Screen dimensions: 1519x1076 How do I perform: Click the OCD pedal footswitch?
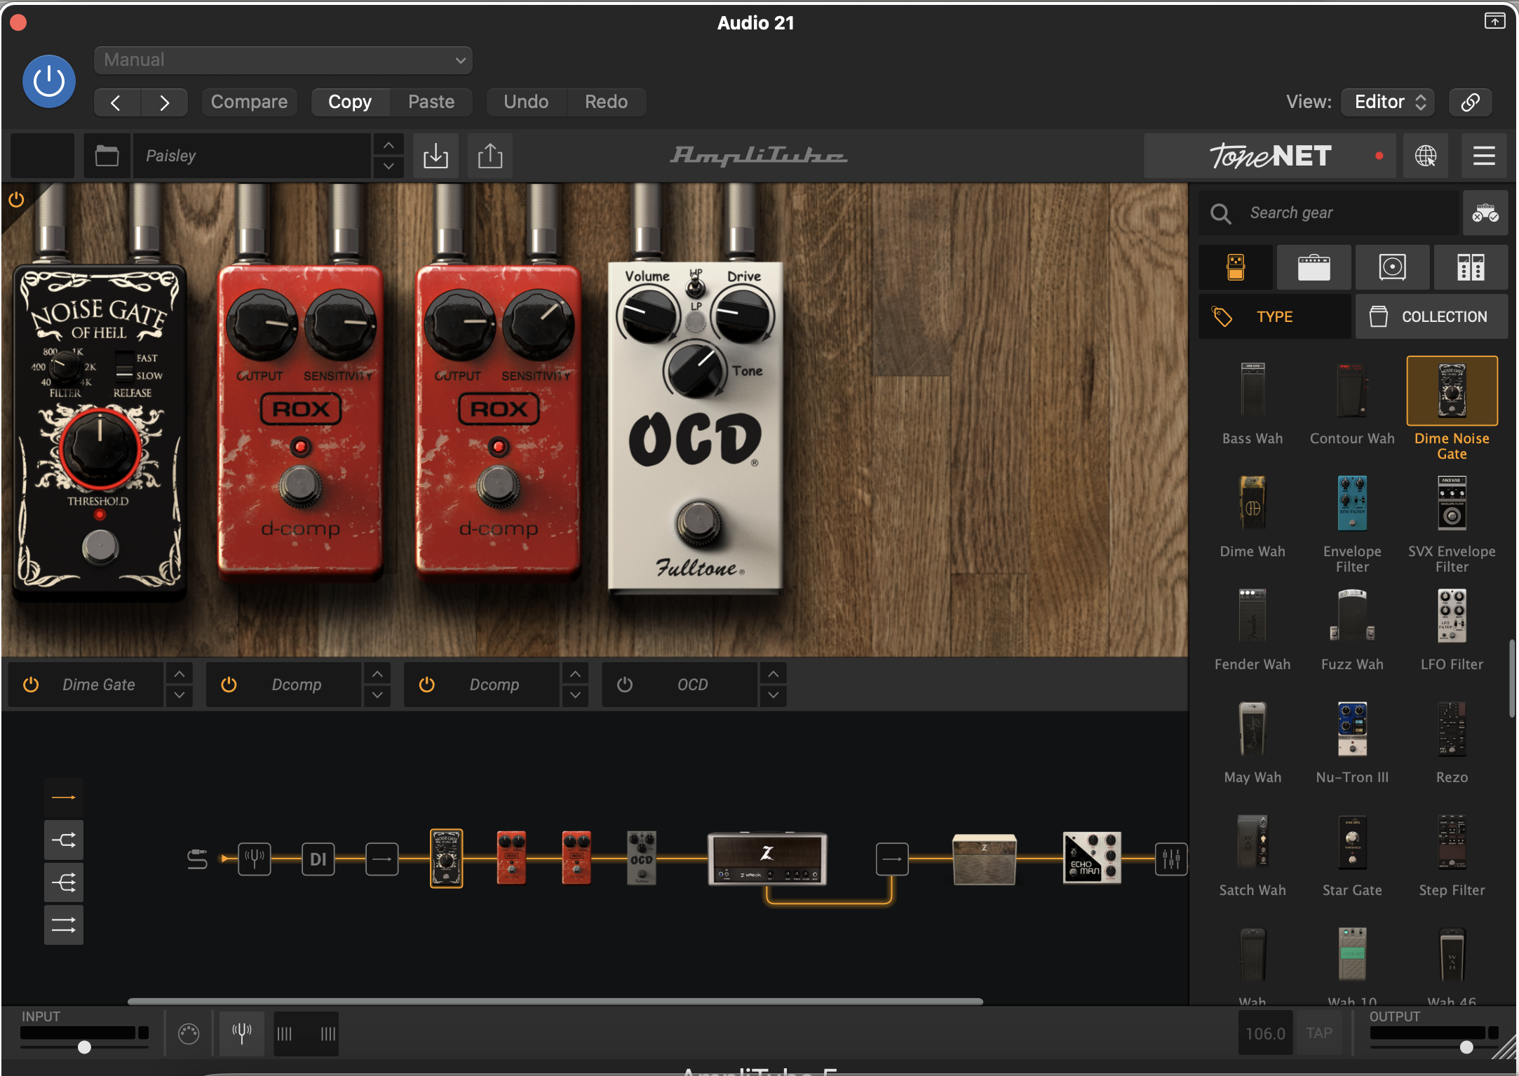(698, 523)
